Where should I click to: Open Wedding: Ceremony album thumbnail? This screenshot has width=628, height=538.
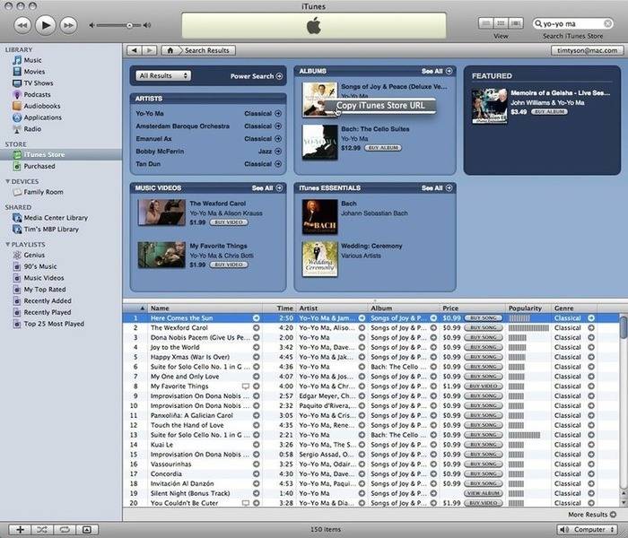coord(319,259)
